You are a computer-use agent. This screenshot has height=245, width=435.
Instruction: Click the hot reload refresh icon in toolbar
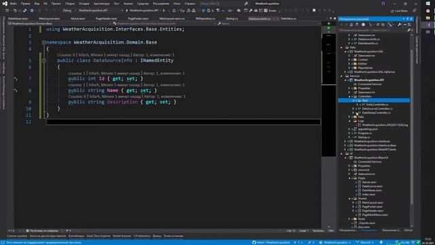174,11
